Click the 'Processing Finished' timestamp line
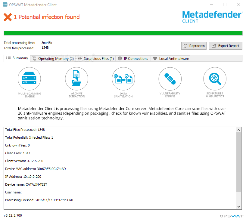This screenshot has height=219, width=246. pos(39,200)
